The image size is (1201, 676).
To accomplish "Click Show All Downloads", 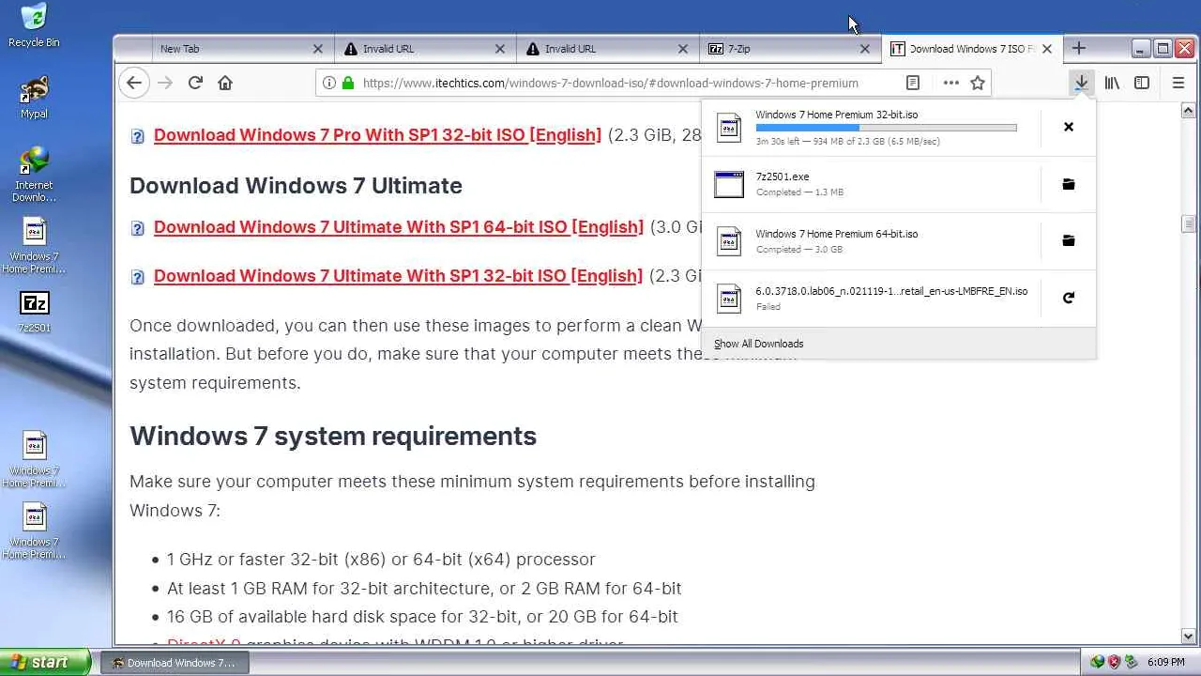I will (758, 344).
